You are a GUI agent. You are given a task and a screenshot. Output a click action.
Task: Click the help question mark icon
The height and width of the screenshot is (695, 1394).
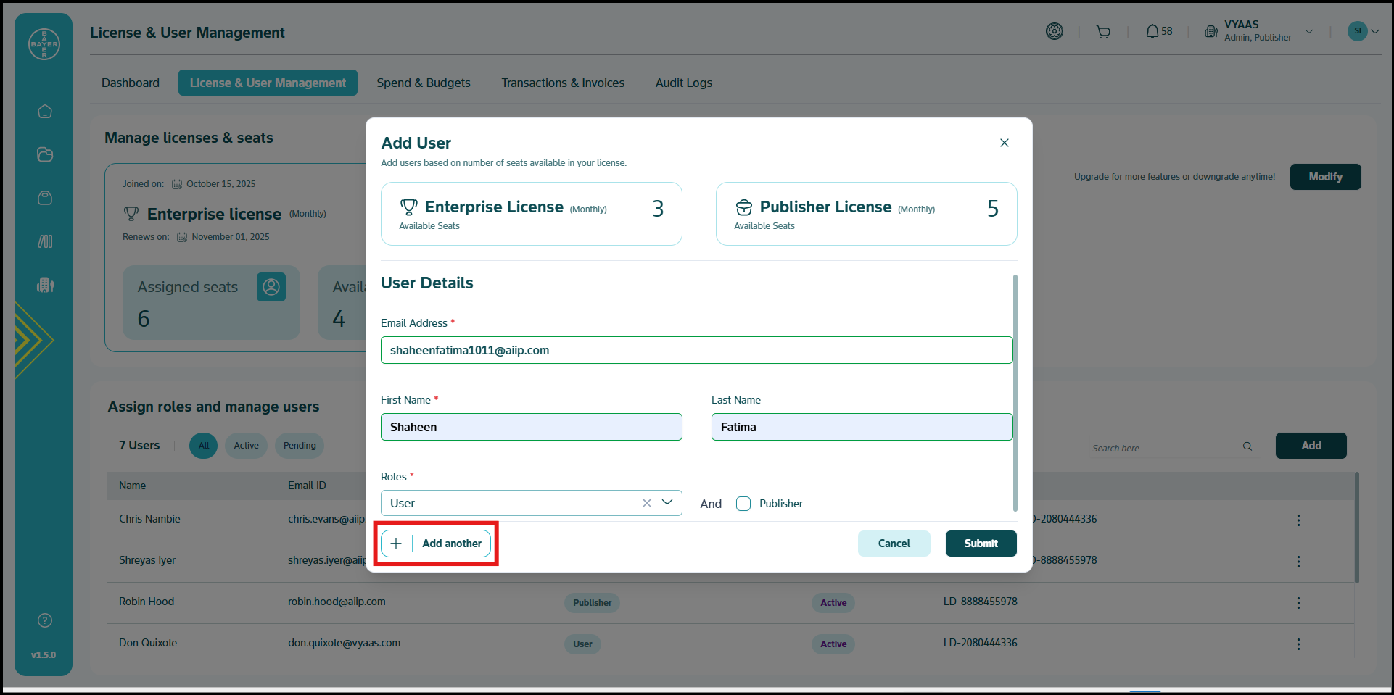point(45,620)
